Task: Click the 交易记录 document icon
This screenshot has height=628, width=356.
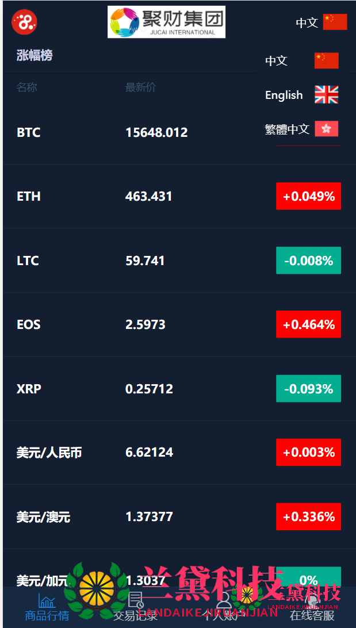Action: (x=136, y=601)
